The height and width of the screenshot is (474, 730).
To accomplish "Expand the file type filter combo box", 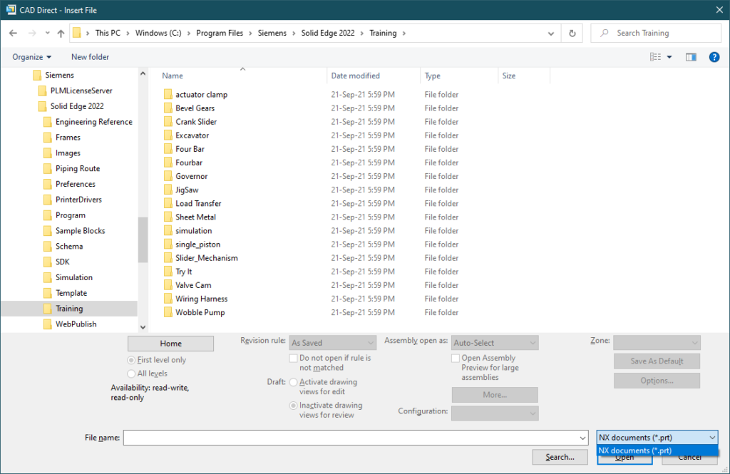I will pyautogui.click(x=657, y=437).
